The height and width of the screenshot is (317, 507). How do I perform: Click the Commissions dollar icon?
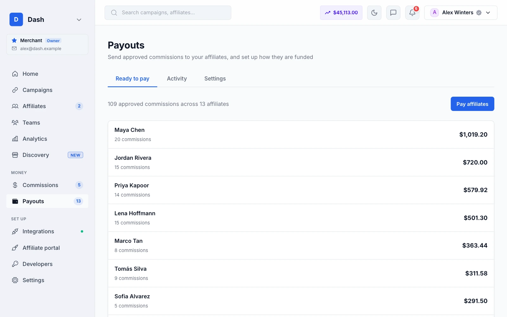tap(15, 185)
